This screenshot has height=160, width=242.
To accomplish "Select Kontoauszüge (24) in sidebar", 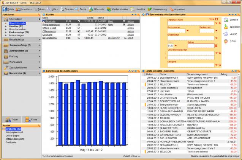I will [x=19, y=32].
